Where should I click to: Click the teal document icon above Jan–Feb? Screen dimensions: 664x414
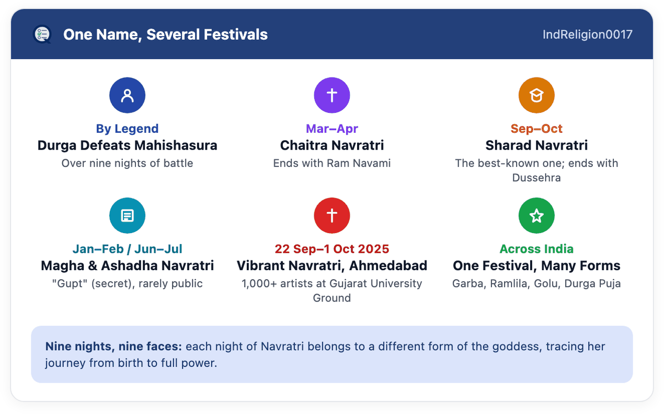coord(127,215)
